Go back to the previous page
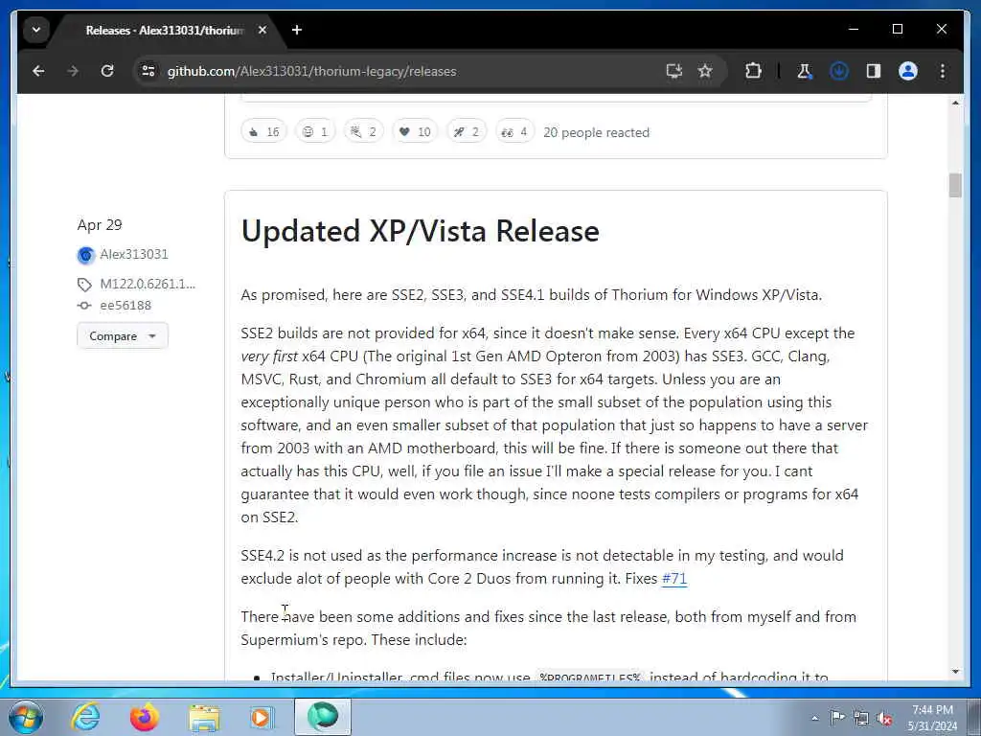 [38, 71]
